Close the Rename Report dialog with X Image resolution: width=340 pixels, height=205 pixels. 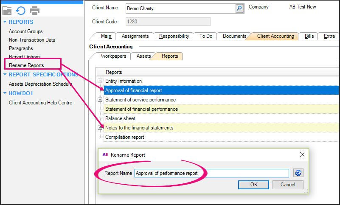302,155
